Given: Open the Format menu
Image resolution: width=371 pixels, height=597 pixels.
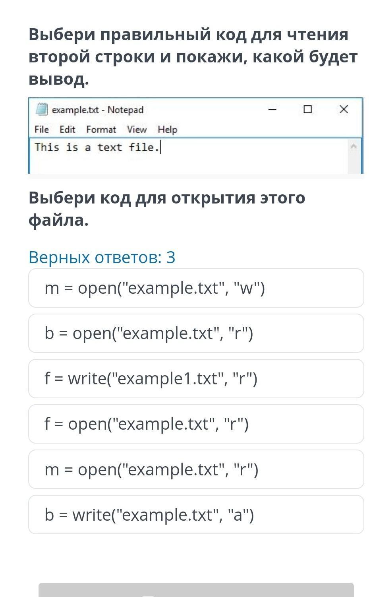Looking at the screenshot, I should click(101, 130).
